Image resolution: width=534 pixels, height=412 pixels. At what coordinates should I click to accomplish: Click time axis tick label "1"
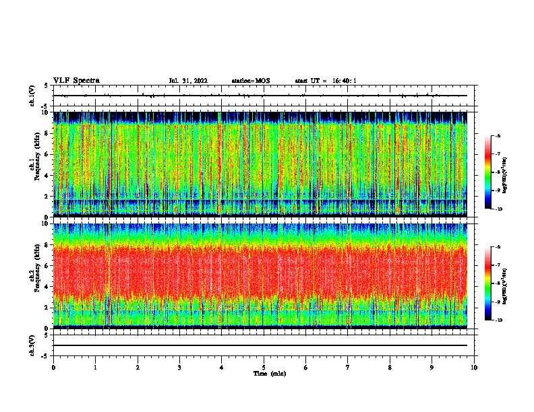95,368
